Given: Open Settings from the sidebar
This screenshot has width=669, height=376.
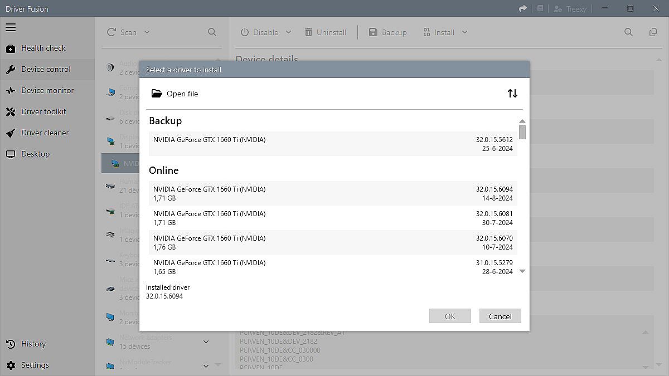Looking at the screenshot, I should 35,365.
